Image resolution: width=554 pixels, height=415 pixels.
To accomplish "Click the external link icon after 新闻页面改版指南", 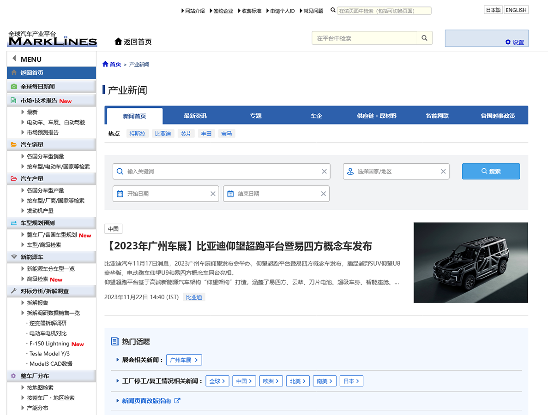I will click(x=177, y=401).
